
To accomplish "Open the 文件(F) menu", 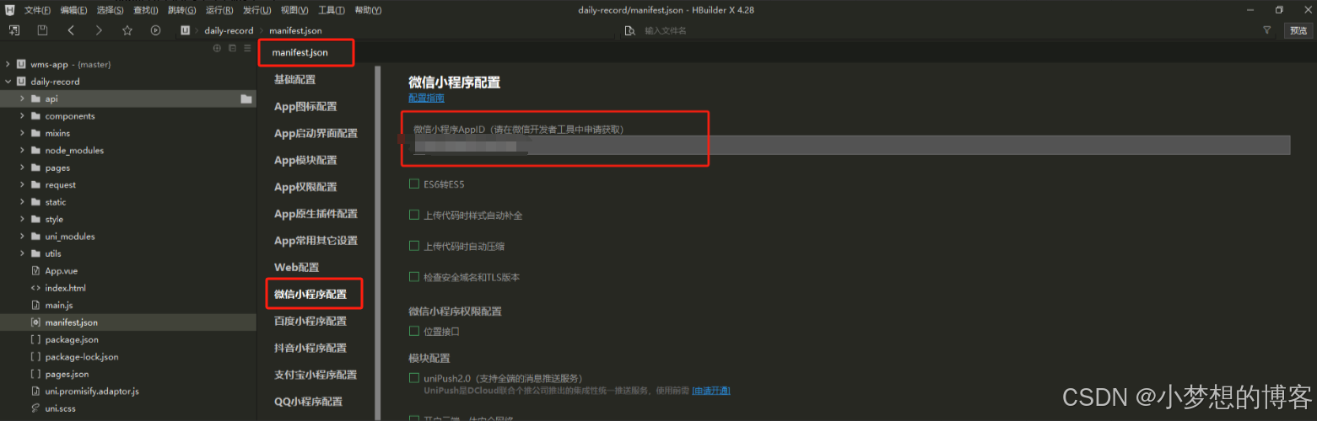I will coord(37,10).
